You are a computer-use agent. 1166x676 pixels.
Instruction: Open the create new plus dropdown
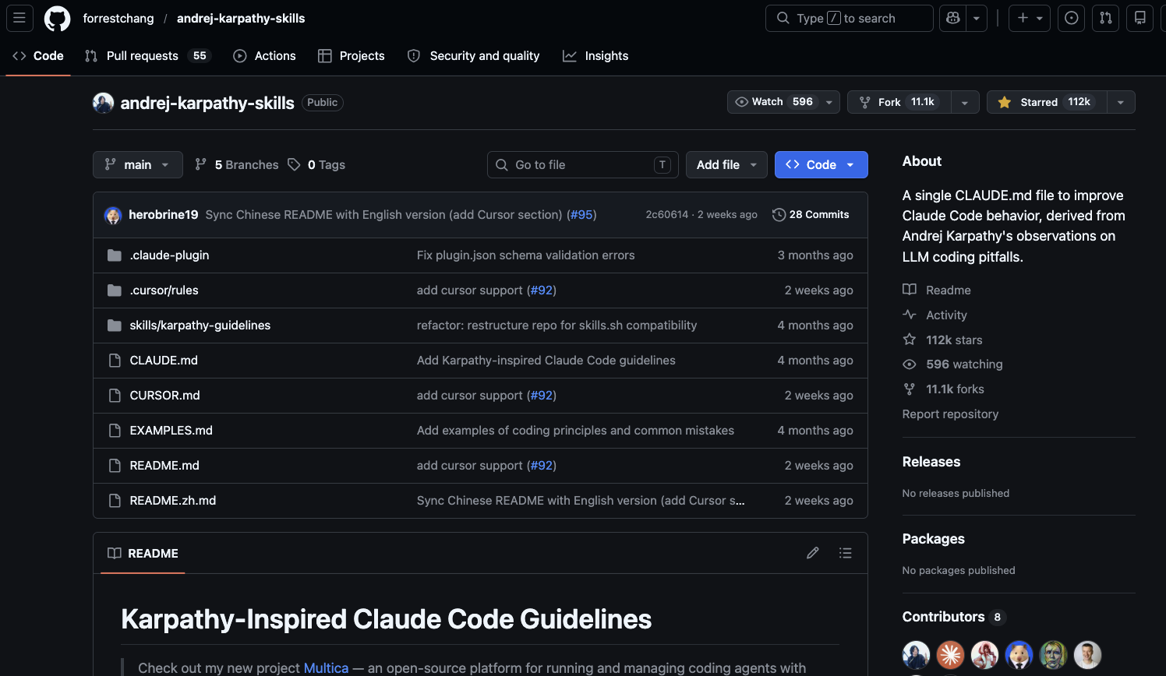tap(1030, 18)
